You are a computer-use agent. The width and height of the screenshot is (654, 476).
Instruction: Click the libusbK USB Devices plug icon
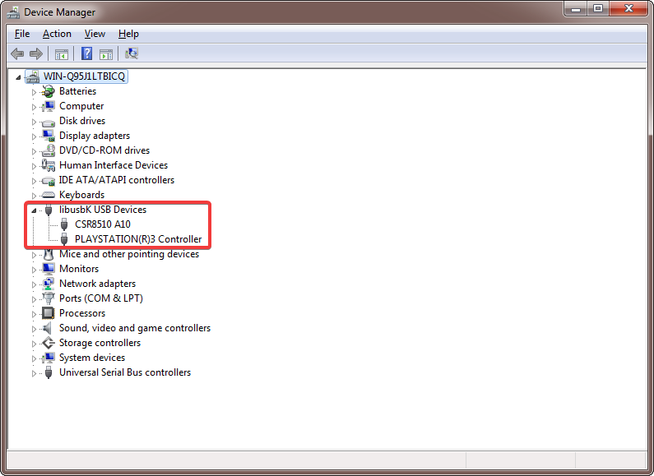pyautogui.click(x=49, y=210)
